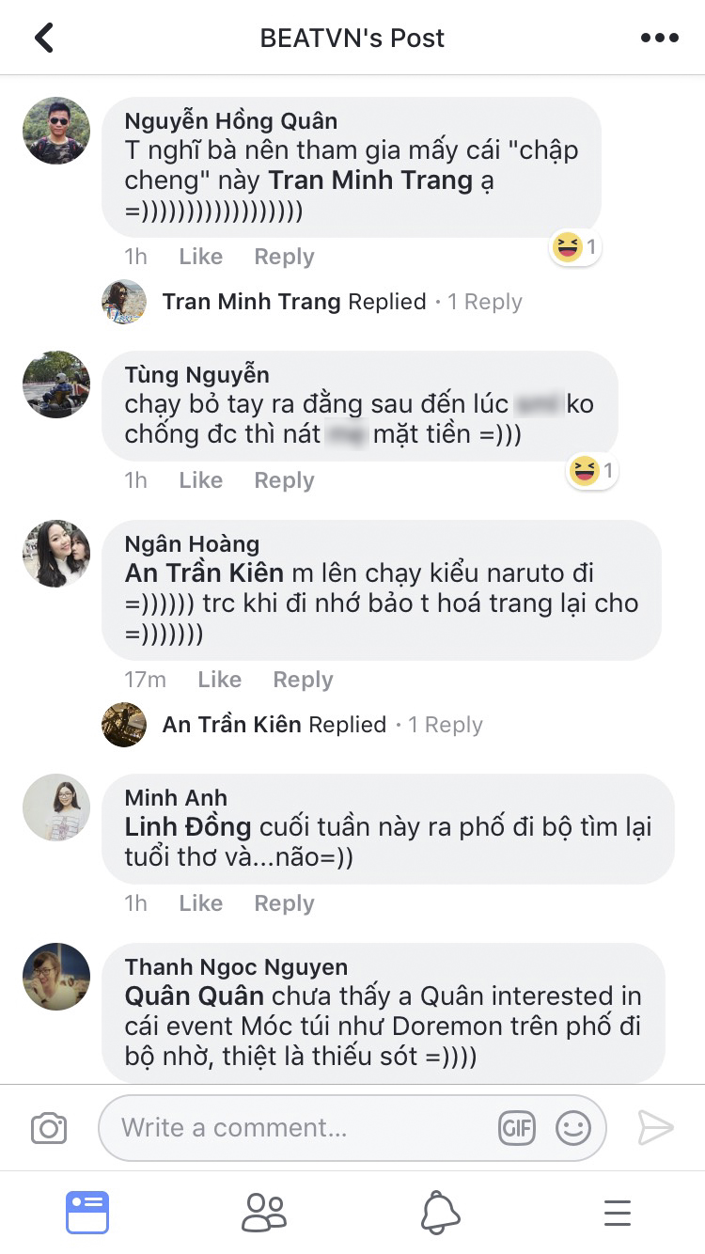Tap the camera icon to attach photo
The image size is (705, 1254).
click(49, 1128)
